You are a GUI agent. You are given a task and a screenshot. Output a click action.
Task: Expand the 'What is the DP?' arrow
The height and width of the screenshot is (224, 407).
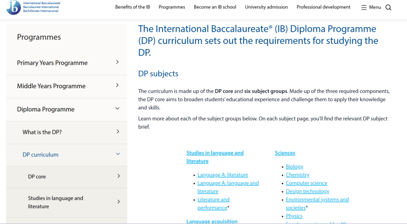pyautogui.click(x=118, y=132)
